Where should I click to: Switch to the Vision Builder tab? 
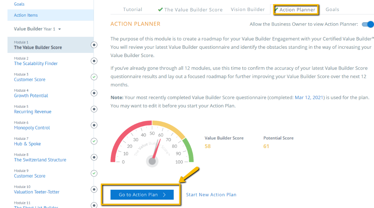point(248,10)
